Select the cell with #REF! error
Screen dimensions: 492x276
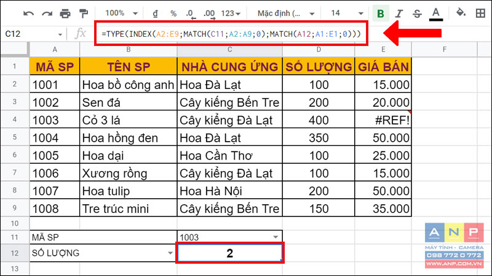(383, 120)
